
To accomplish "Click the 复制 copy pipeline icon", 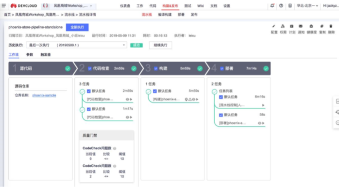I will click(x=322, y=26).
